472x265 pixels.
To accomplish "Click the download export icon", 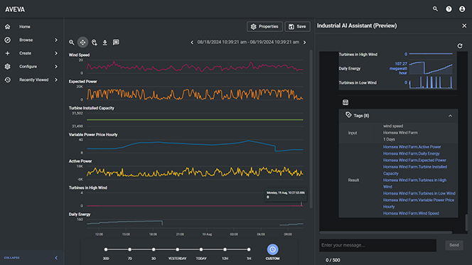I will tap(104, 43).
